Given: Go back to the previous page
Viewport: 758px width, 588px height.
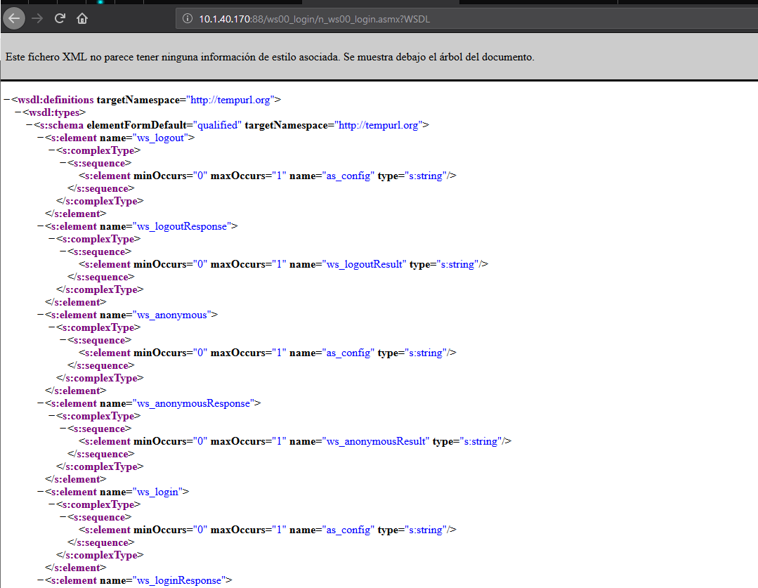Looking at the screenshot, I should coord(13,19).
